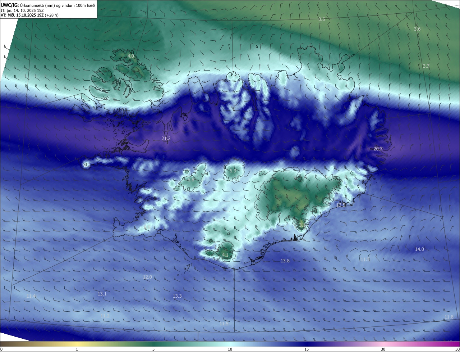Click the 10 tick on the colour scale
Screen dimensions: 460x352
pos(230,349)
